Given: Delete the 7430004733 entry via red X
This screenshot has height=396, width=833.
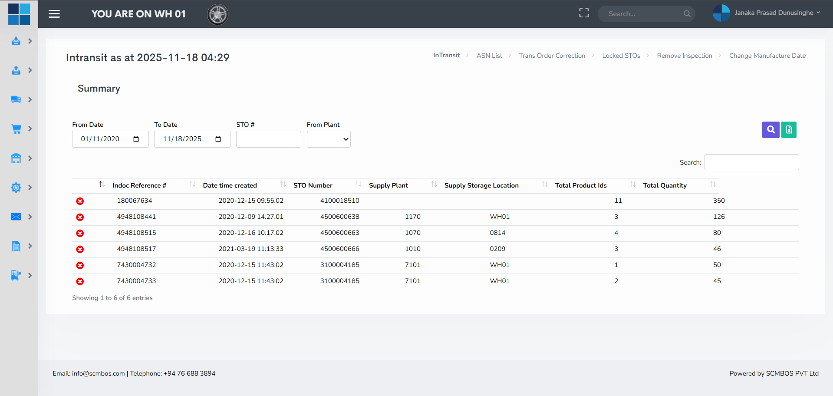Looking at the screenshot, I should (x=80, y=281).
